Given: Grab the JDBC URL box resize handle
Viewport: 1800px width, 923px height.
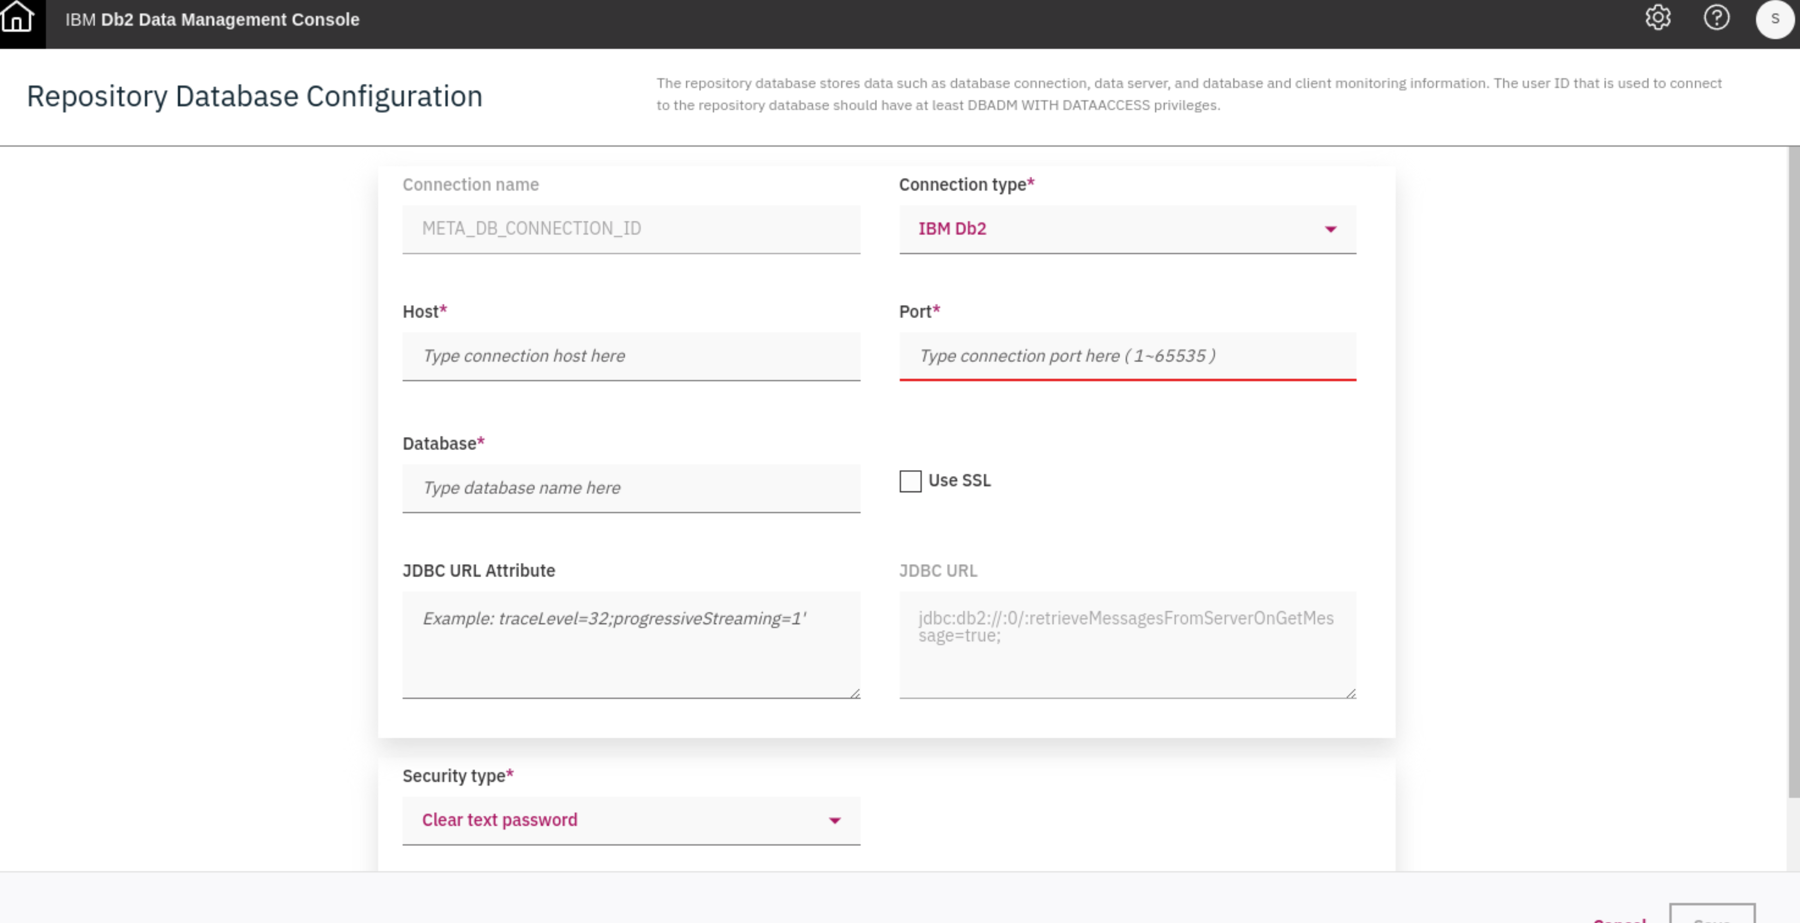Looking at the screenshot, I should click(x=1350, y=692).
